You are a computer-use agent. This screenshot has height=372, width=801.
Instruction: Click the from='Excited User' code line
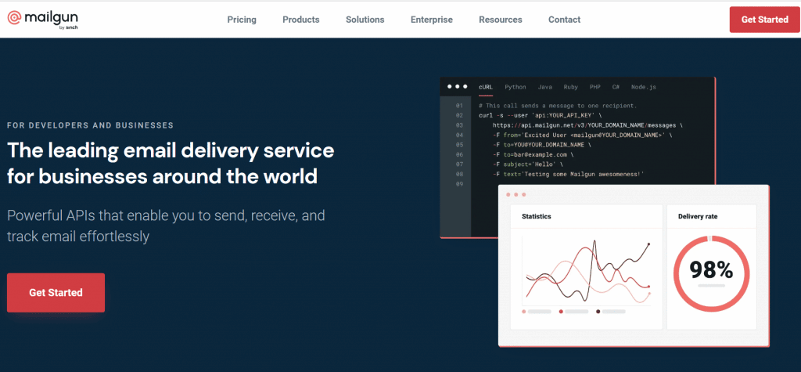(x=582, y=135)
